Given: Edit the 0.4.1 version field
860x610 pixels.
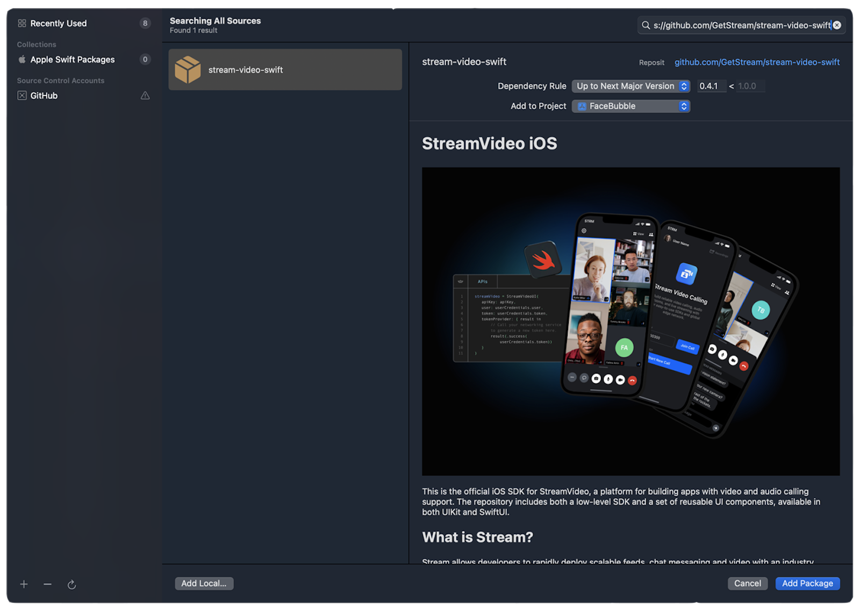Looking at the screenshot, I should pos(711,86).
